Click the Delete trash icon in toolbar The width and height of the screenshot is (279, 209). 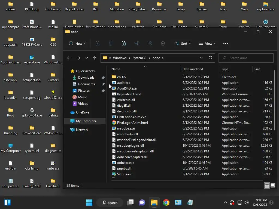[163, 43]
